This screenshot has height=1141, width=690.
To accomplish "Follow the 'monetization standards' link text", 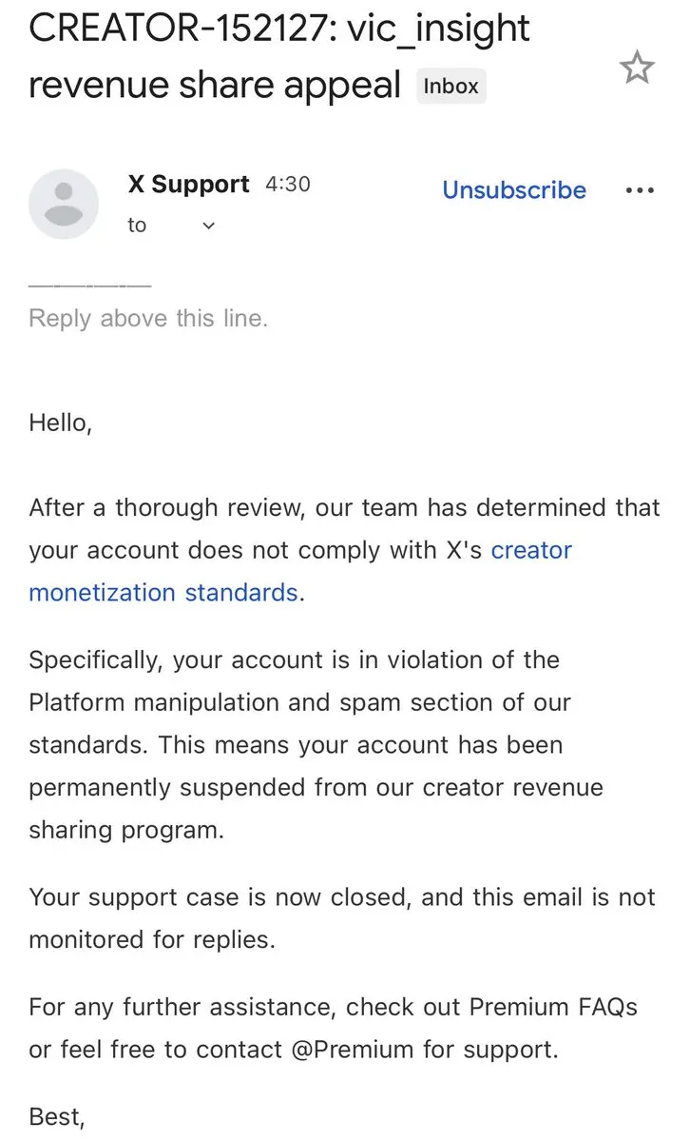I will pos(163,593).
